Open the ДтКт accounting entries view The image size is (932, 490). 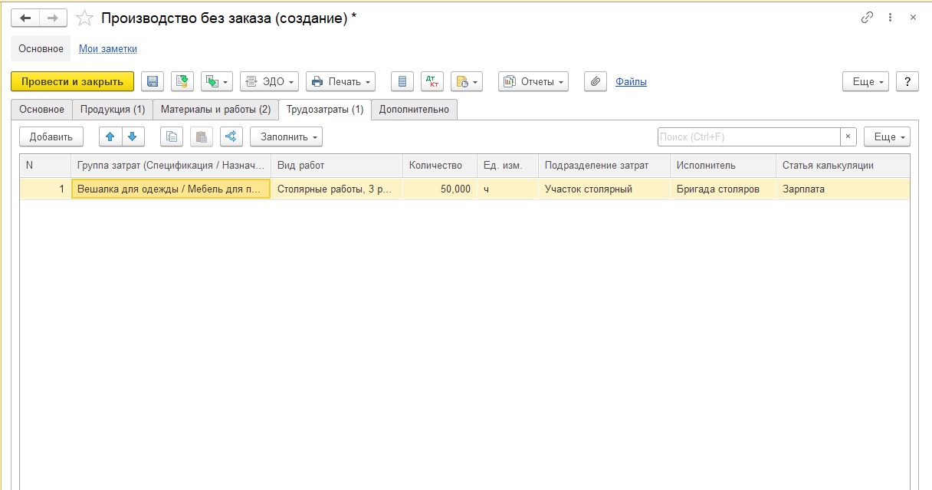(x=432, y=81)
